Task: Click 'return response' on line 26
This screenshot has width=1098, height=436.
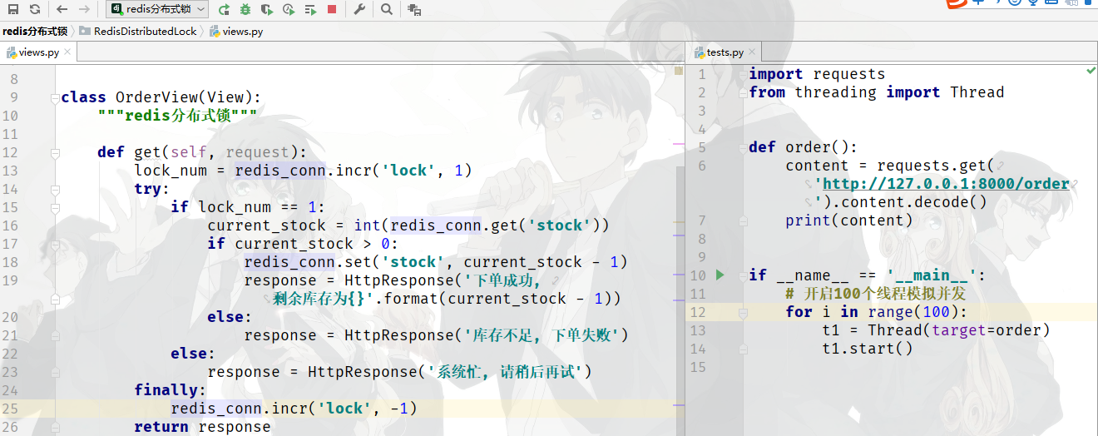Action: (202, 427)
